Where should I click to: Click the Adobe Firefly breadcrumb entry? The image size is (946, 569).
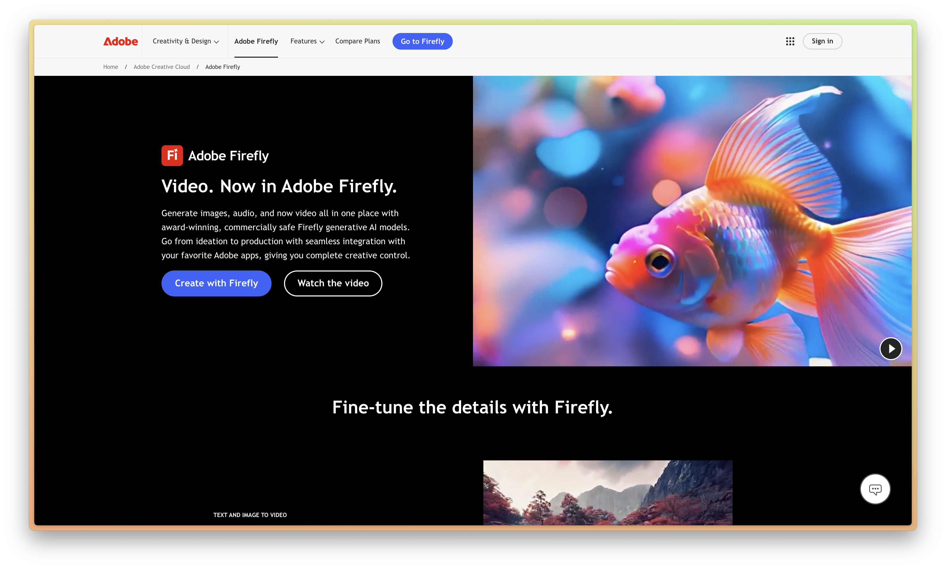pos(222,67)
